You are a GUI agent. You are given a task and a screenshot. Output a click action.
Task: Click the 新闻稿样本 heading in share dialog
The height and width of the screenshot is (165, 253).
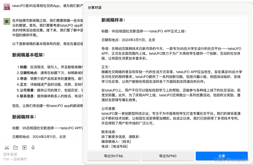coord(113,20)
